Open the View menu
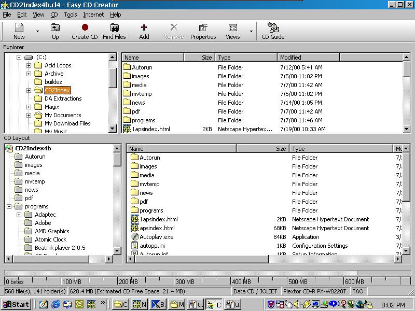Image resolution: width=415 pixels, height=311 pixels. (x=38, y=15)
